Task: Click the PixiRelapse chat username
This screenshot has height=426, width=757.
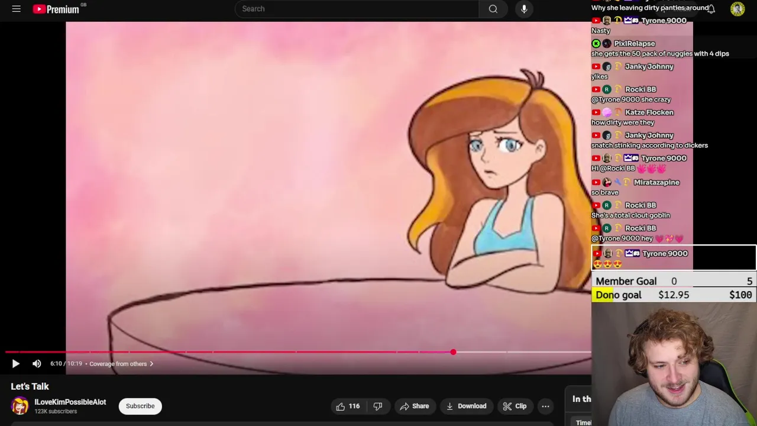Action: 634,43
